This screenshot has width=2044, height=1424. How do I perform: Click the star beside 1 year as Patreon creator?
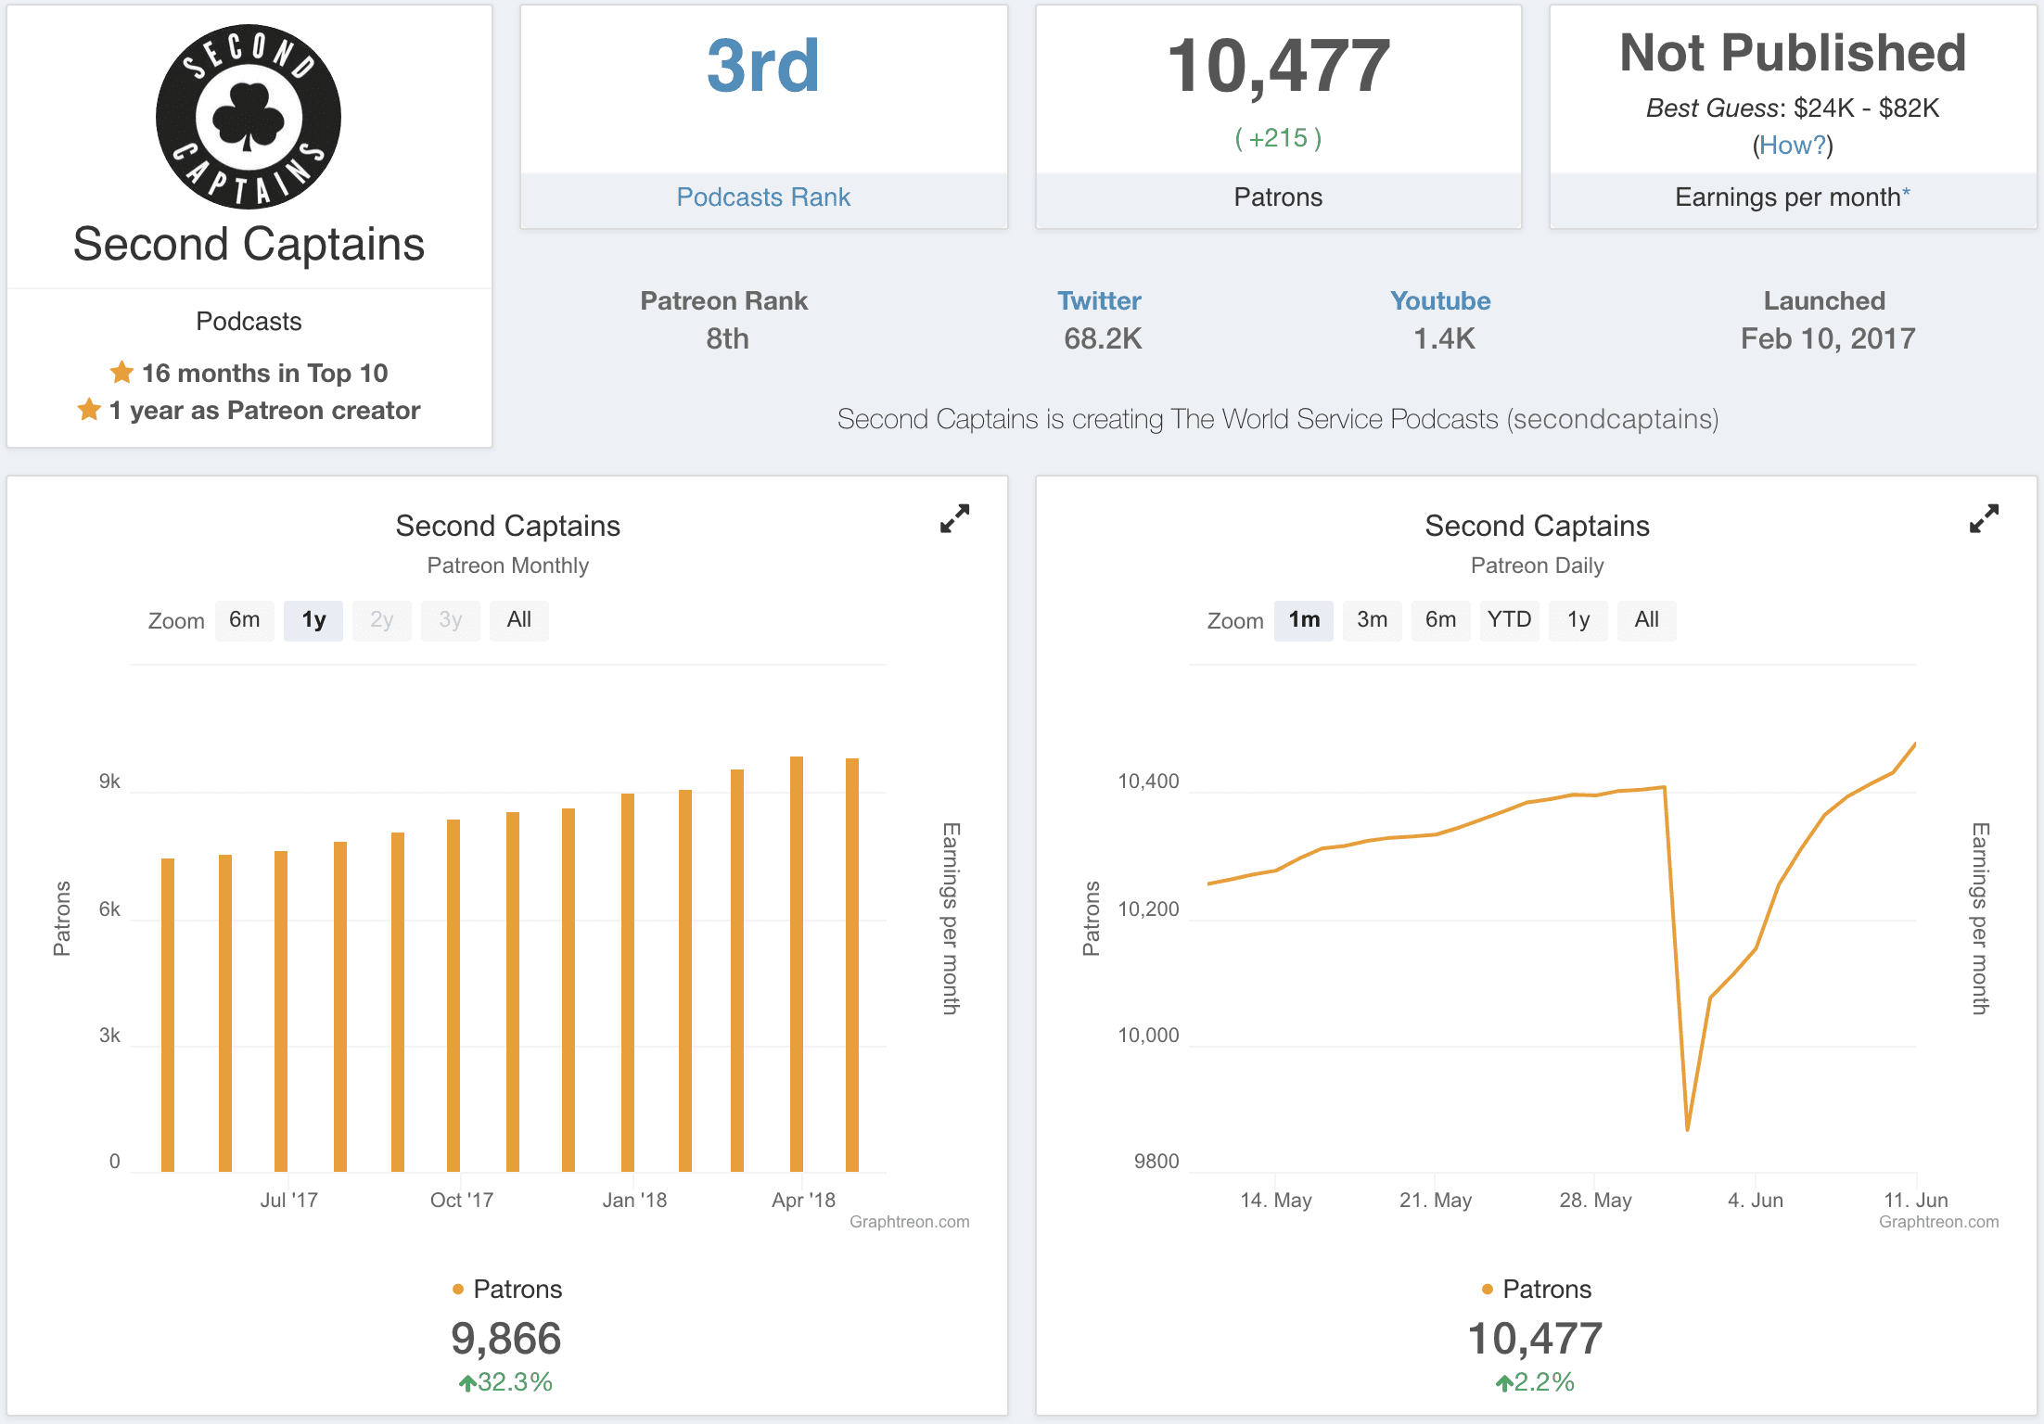[89, 410]
